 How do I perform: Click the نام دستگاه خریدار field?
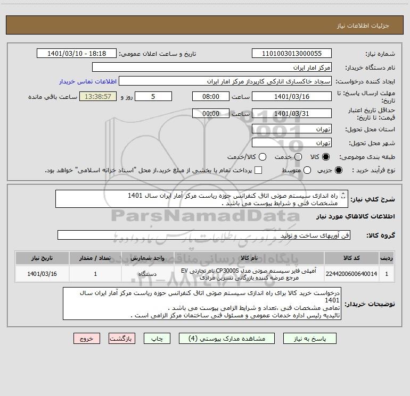click(x=212, y=68)
